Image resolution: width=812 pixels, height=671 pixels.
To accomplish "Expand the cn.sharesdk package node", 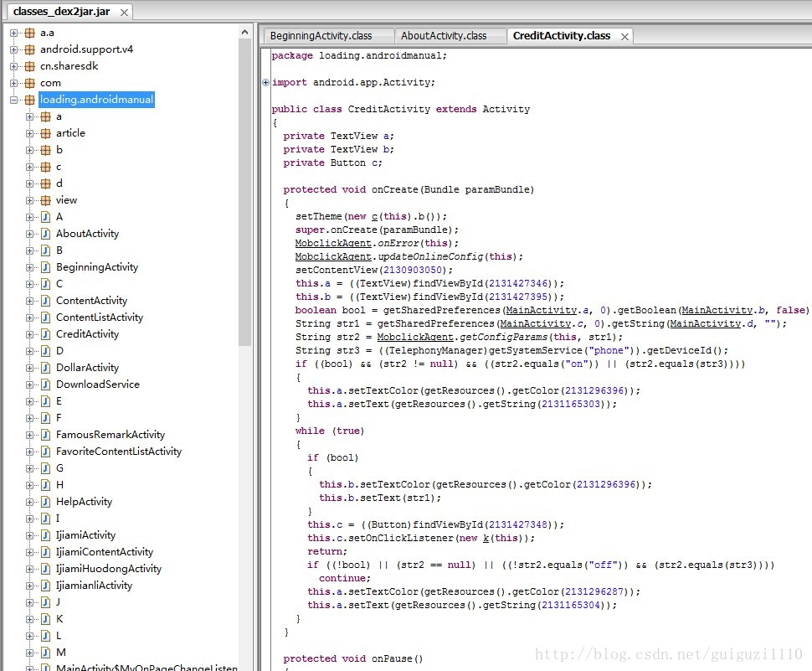I will tap(14, 66).
